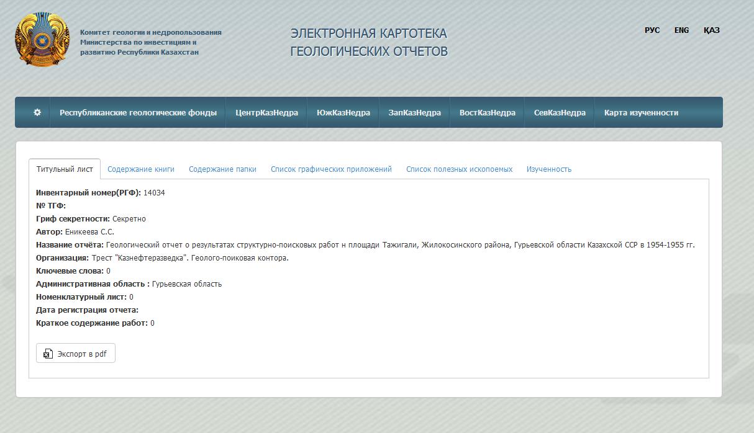This screenshot has height=433, width=754.
Task: Open Республиканские геологические фонды menu
Action: click(138, 112)
